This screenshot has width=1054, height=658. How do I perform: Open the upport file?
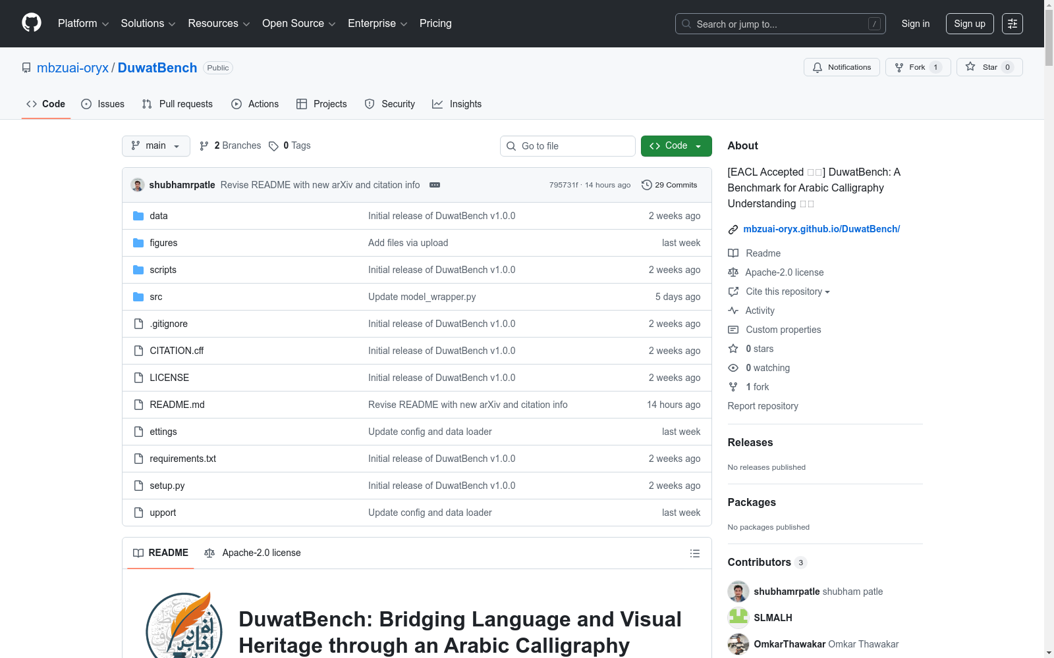pos(163,513)
